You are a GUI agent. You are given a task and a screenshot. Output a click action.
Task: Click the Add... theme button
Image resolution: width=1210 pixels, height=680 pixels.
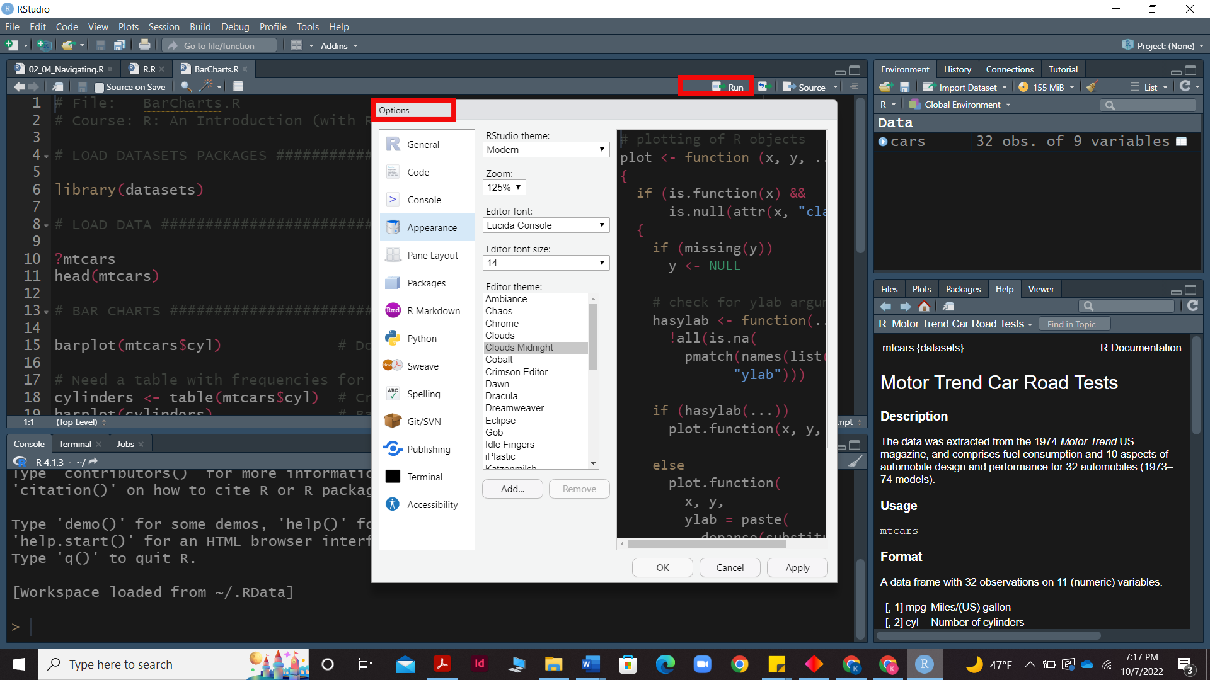[x=512, y=489]
